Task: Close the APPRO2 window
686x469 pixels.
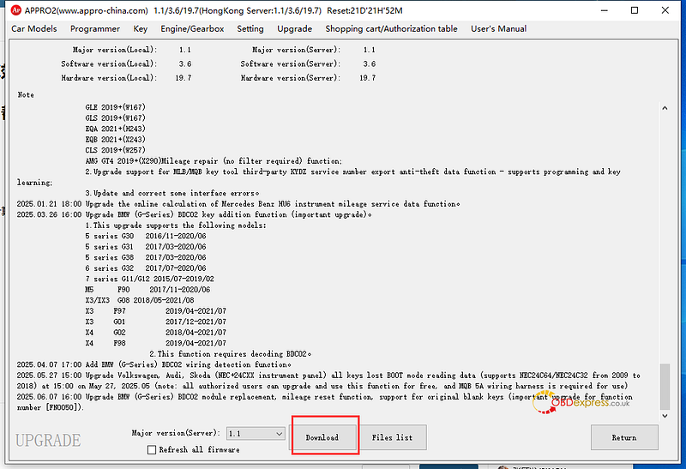Action: 665,10
